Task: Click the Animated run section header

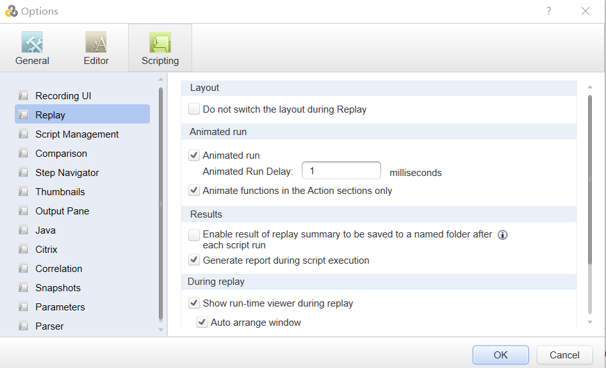Action: (379, 132)
